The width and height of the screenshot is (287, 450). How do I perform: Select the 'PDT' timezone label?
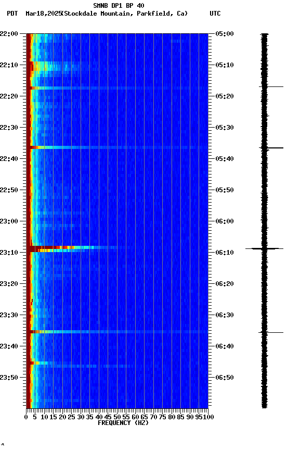(x=12, y=14)
